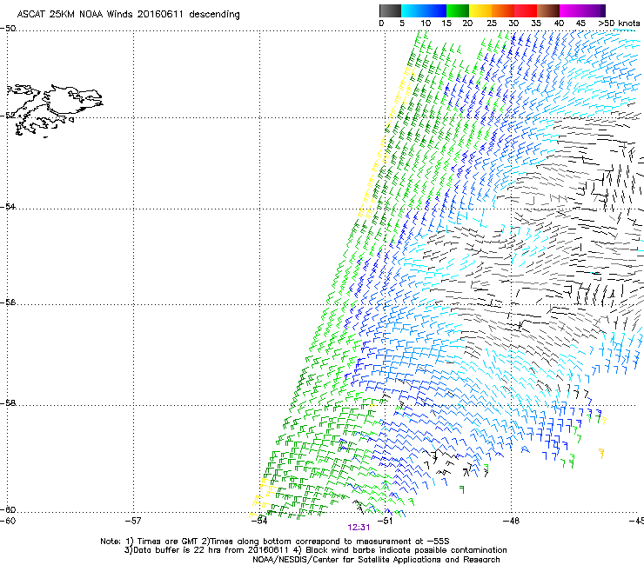This screenshot has height=565, width=644.
Task: Select the red 30-35 knots legend segment
Action: (x=526, y=10)
